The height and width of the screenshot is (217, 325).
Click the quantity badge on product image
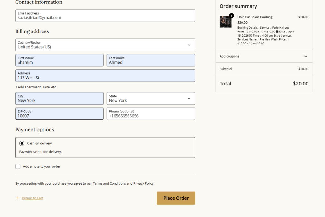(231, 16)
